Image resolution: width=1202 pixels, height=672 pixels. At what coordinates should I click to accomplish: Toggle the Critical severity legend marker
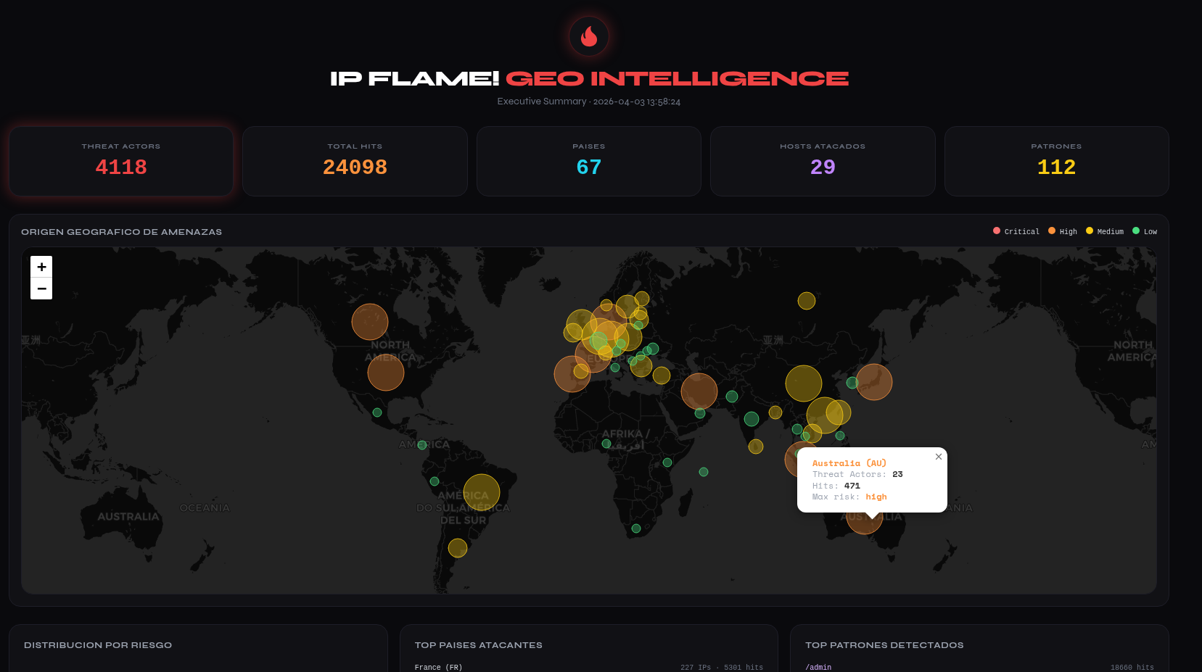point(996,231)
